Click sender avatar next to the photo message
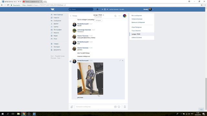This screenshot has height=116, width=207. 74,61
